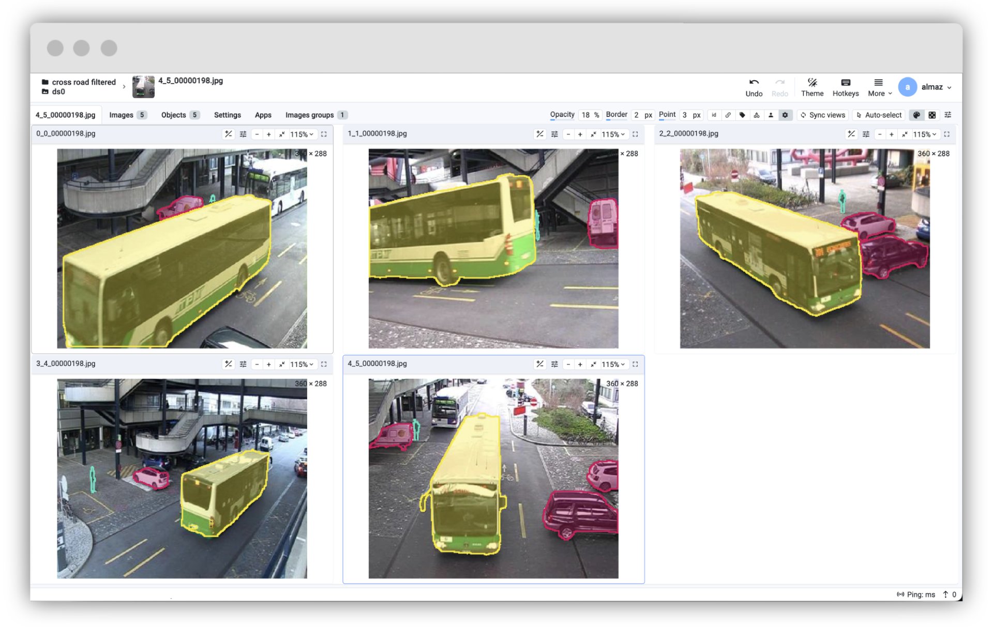Select the color palette view mode icon
This screenshot has width=993, height=628.
(916, 115)
